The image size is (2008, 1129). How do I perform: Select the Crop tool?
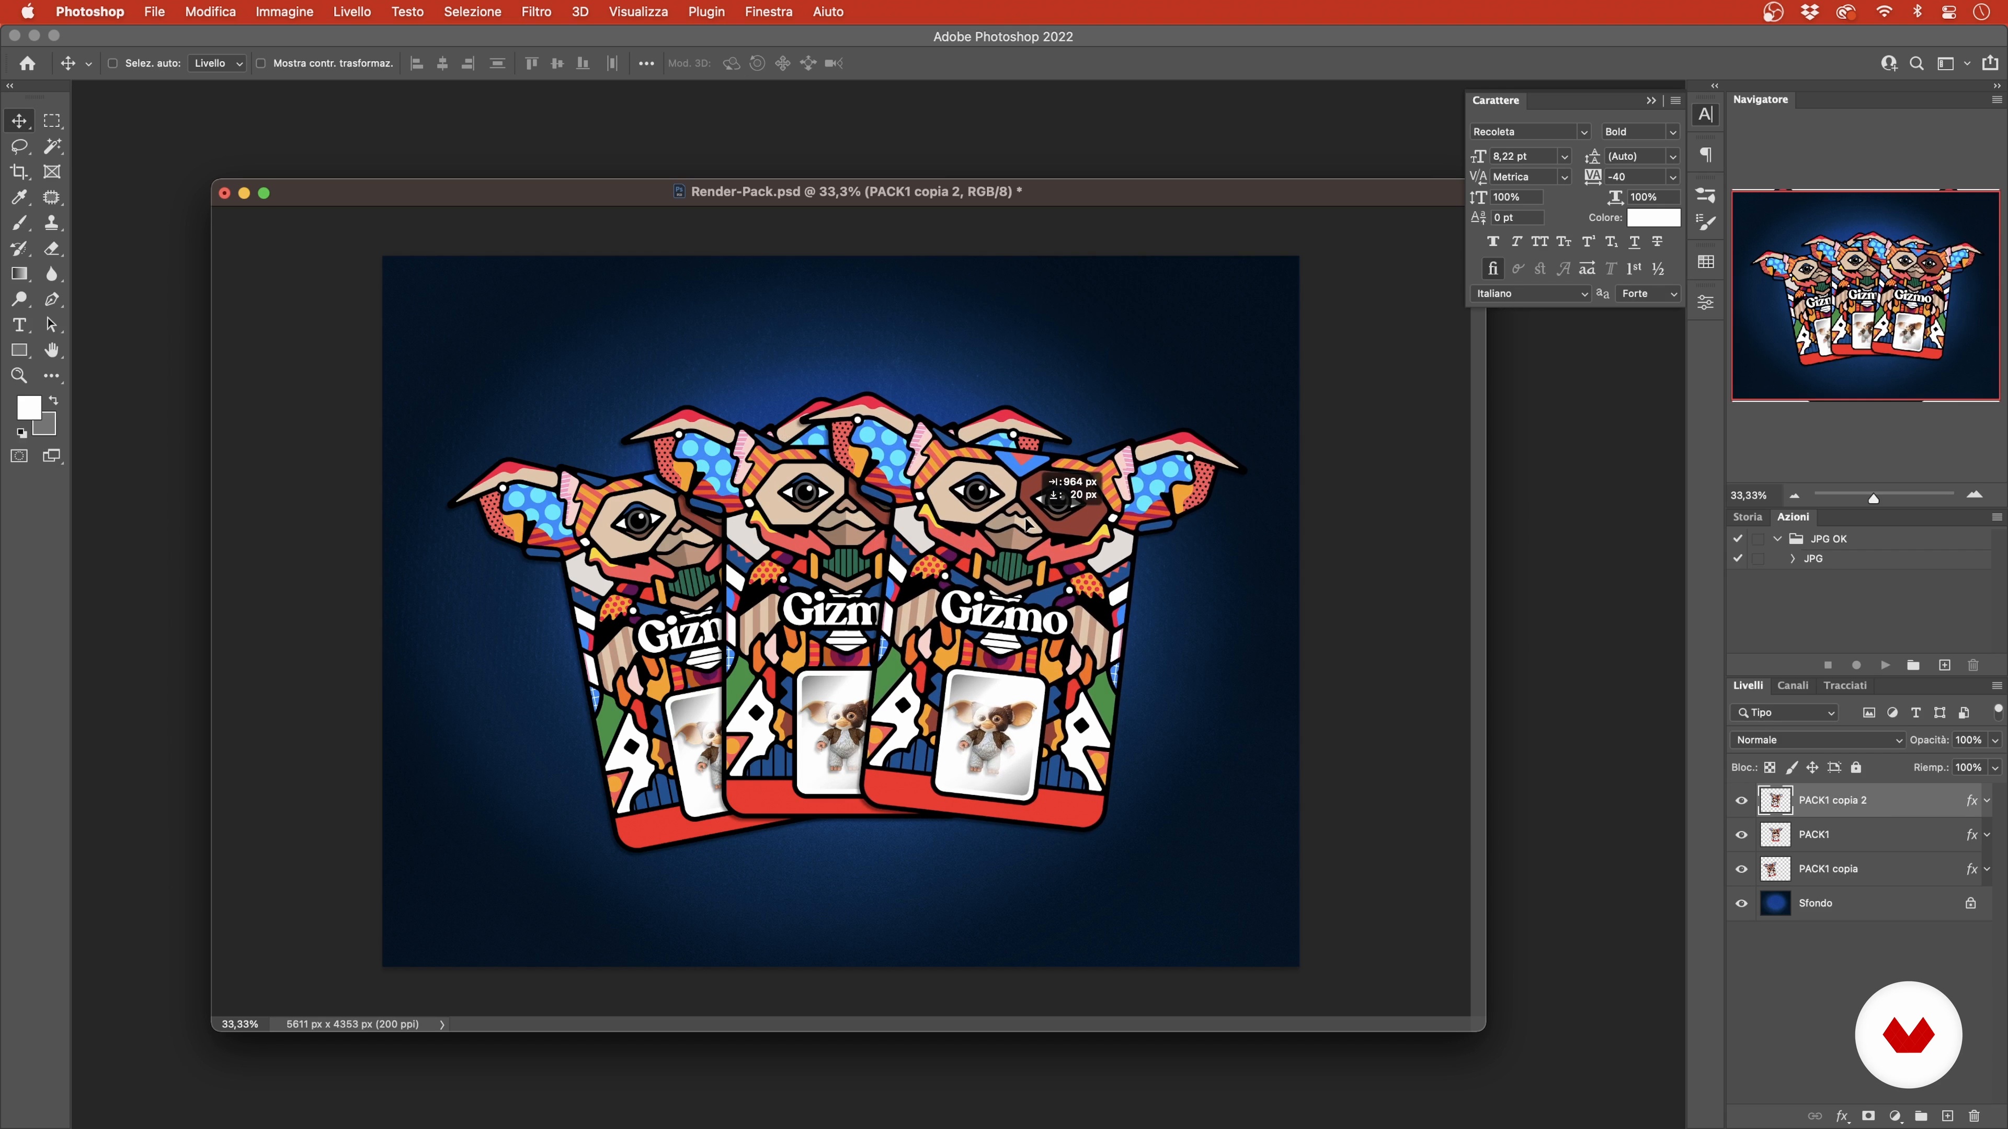(x=19, y=171)
